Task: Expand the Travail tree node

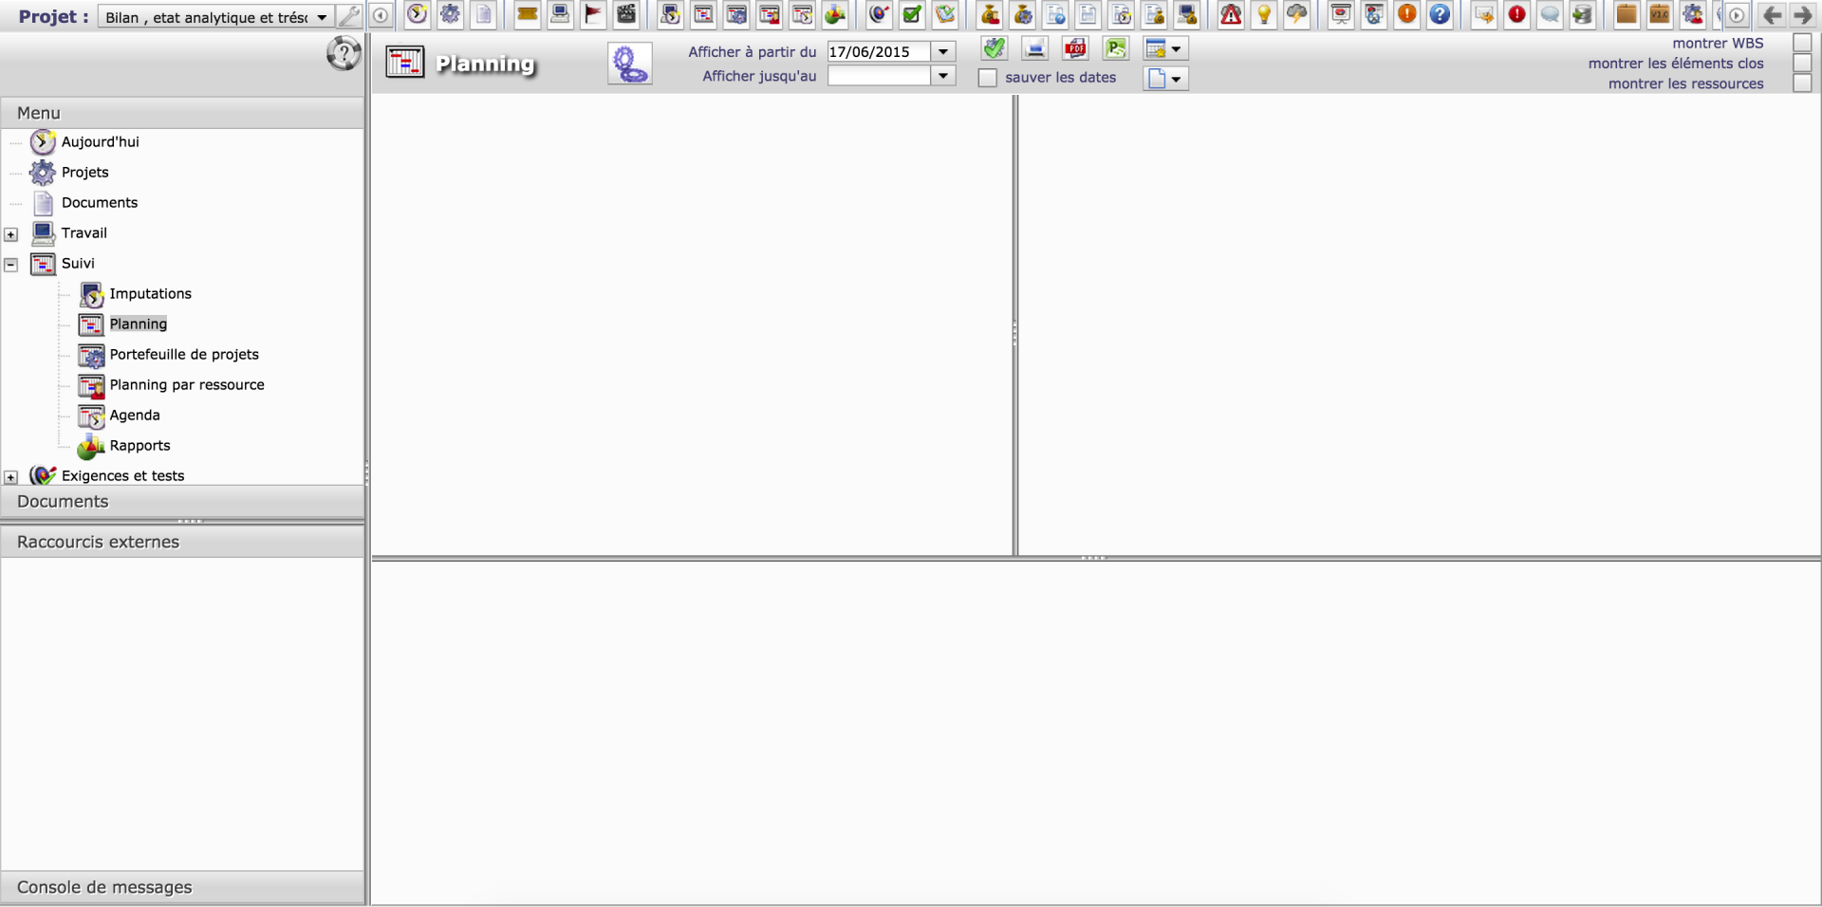Action: [11, 234]
